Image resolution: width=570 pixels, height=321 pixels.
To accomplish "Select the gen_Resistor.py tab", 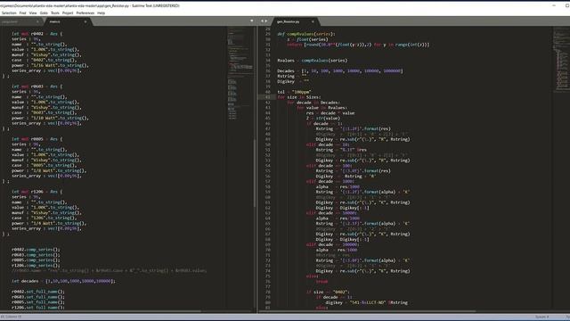I will (x=295, y=21).
